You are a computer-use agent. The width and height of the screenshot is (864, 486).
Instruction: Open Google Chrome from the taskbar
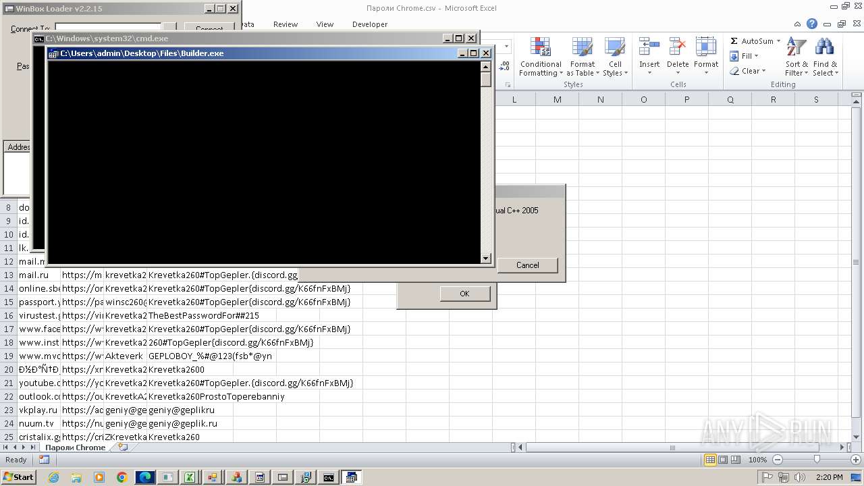click(122, 477)
